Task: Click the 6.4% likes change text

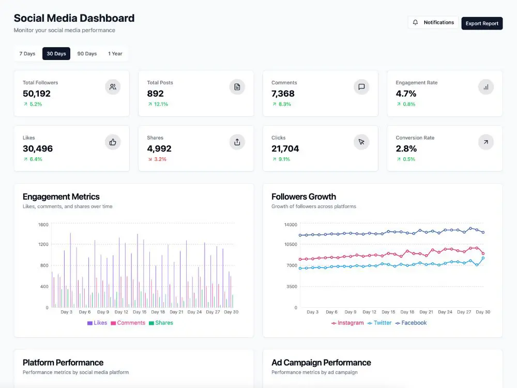Action: point(36,159)
